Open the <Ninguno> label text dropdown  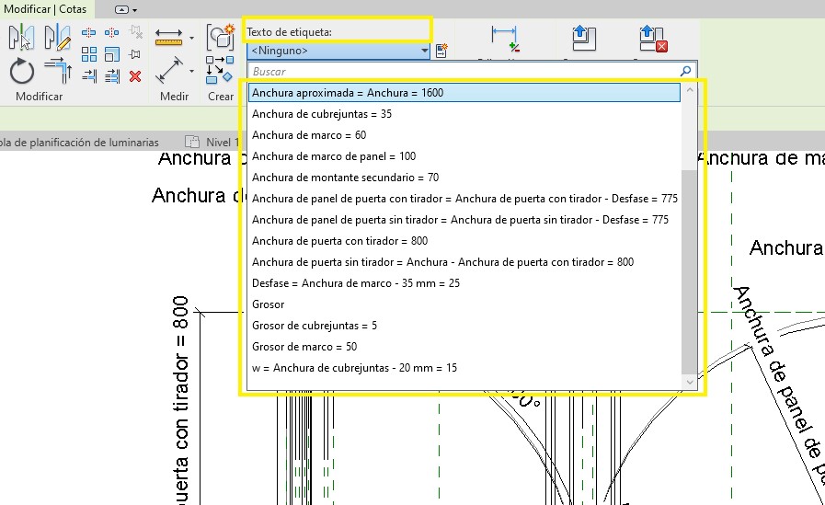click(338, 52)
